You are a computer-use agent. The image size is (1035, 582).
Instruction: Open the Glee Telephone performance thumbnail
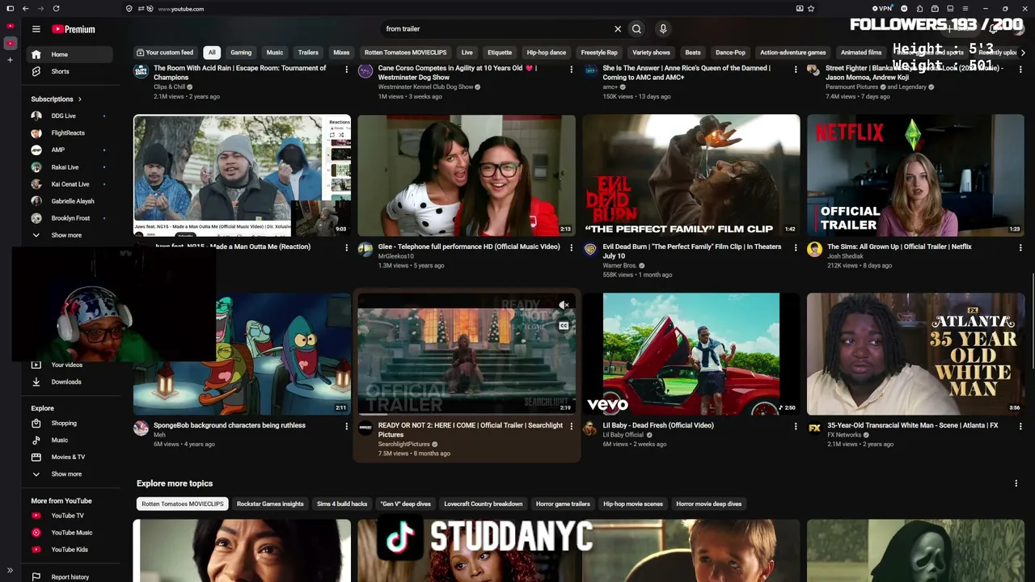(467, 175)
